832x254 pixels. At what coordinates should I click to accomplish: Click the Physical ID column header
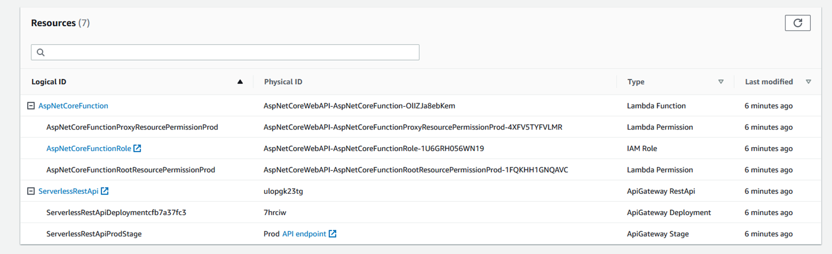click(283, 82)
